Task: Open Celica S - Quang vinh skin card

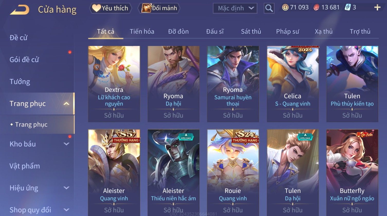Action: tap(293, 84)
